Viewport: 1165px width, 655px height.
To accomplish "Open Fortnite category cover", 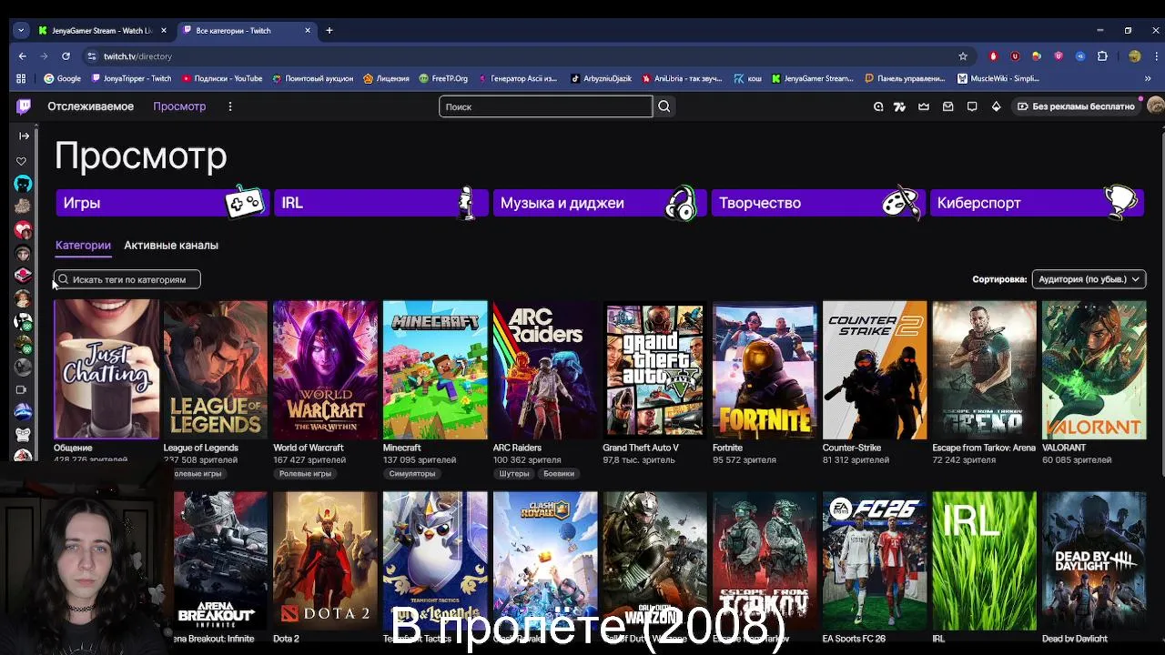I will [x=765, y=370].
